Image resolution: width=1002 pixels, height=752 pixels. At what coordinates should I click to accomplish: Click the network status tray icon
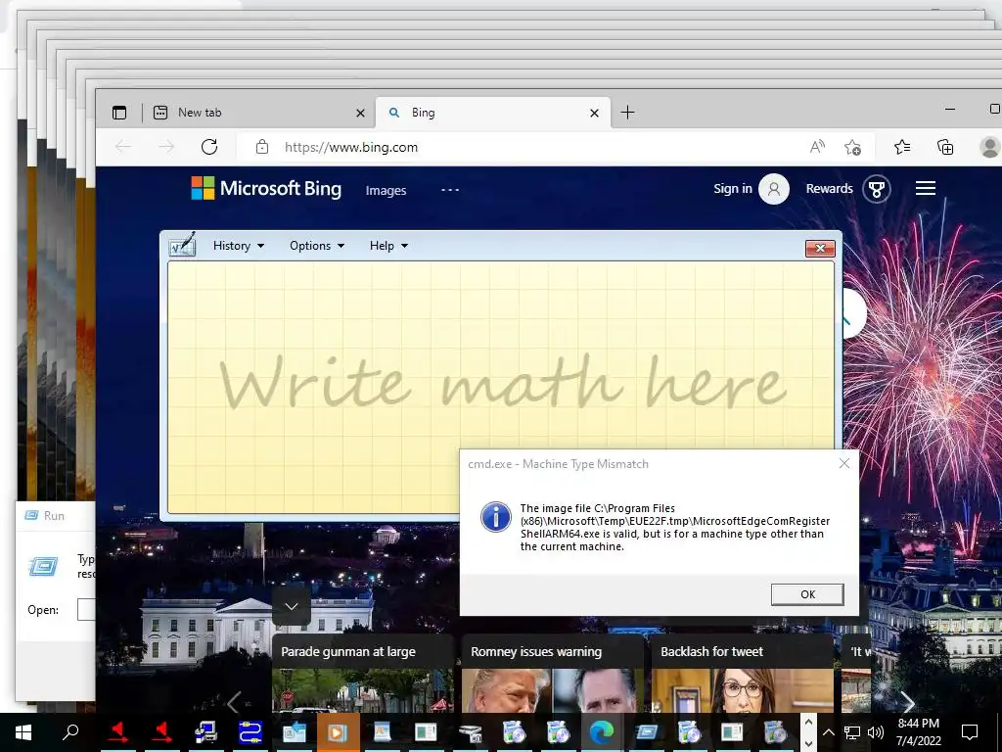pos(852,732)
